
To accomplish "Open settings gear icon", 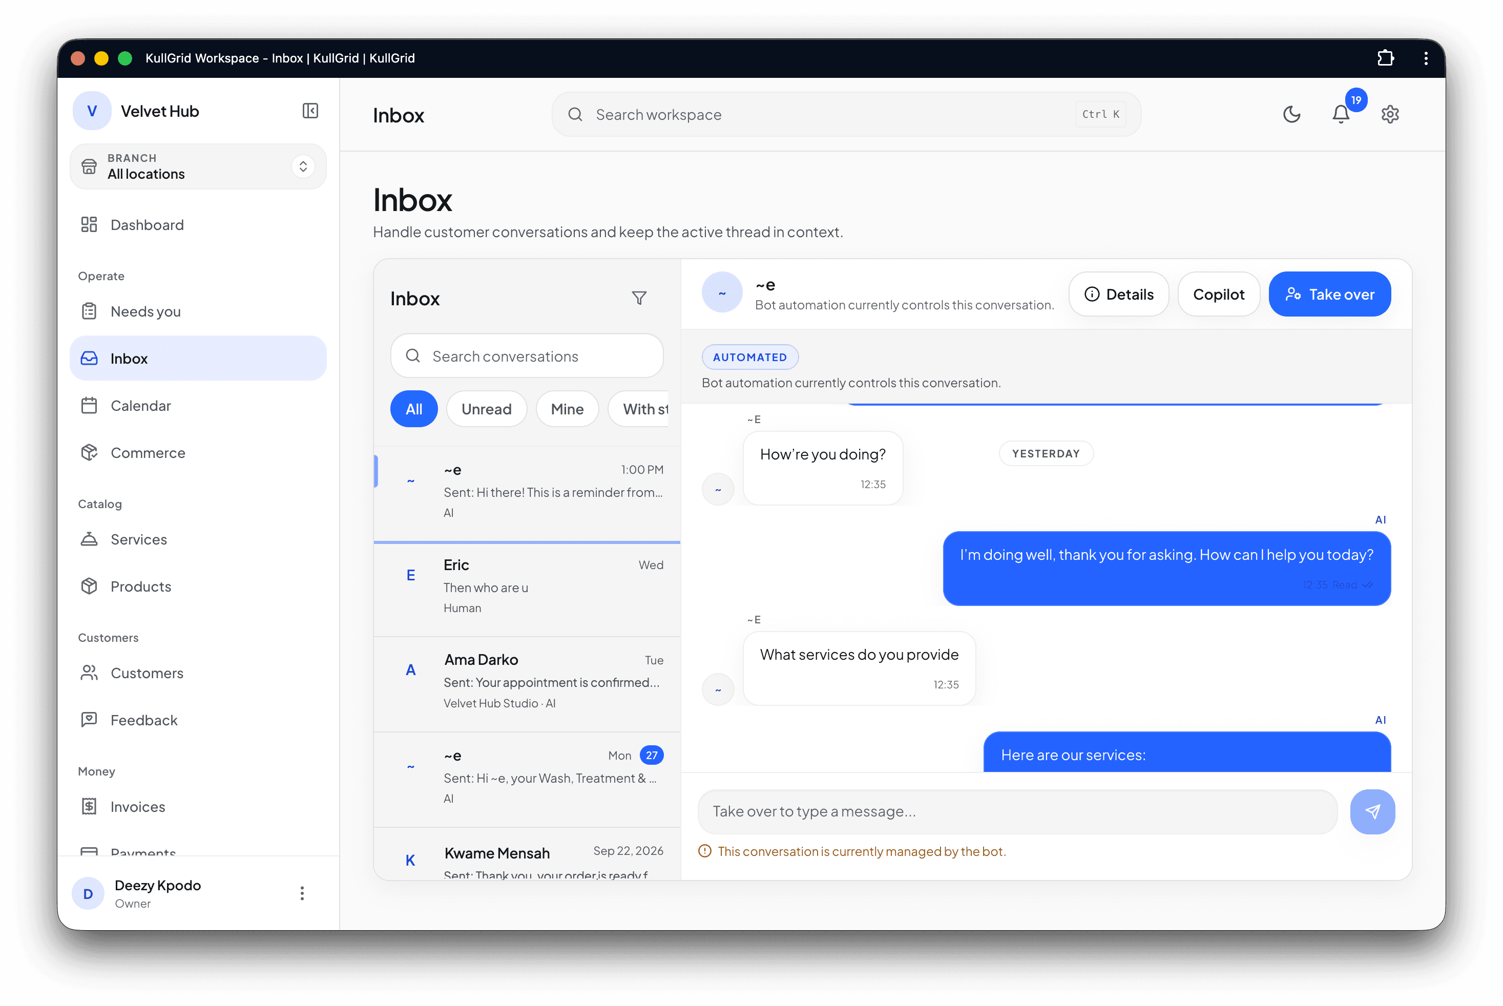I will 1389,114.
